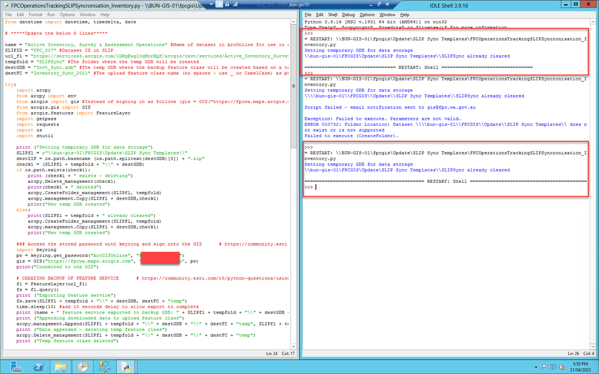The height and width of the screenshot is (374, 599).
Task: Open the Shell menu in IDLE Shell
Action: [x=333, y=14]
